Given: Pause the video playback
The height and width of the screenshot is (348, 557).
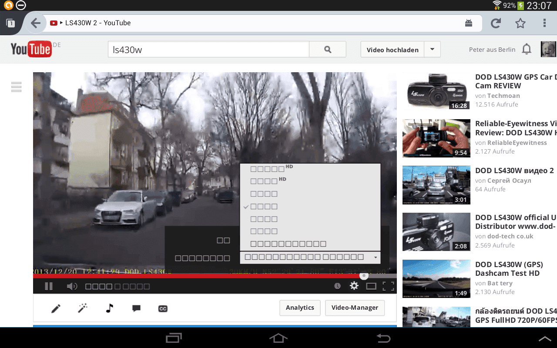Looking at the screenshot, I should (49, 286).
